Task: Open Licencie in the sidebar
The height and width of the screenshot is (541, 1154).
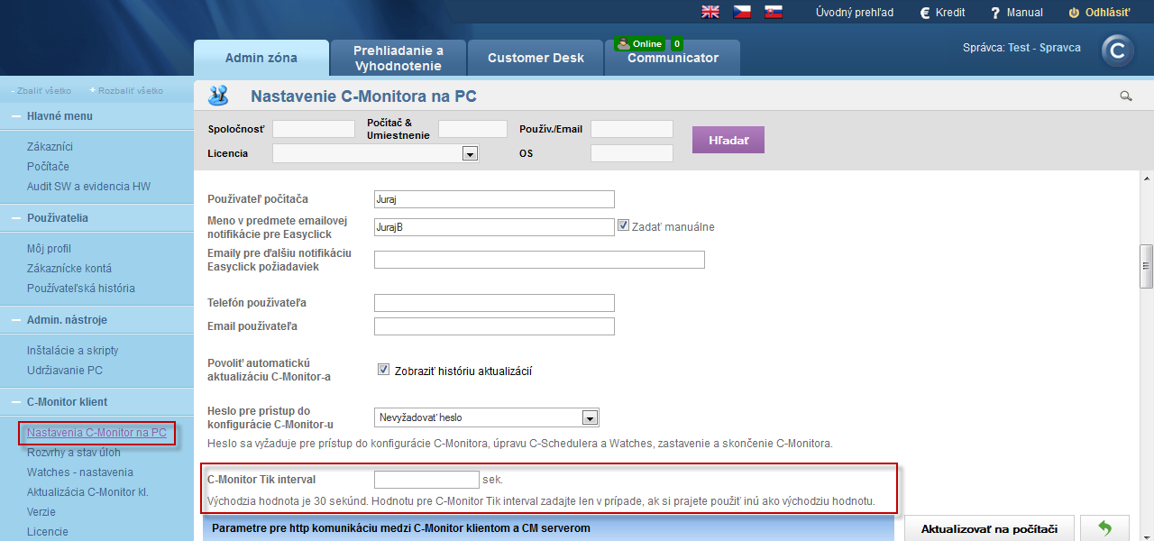Action: (x=49, y=532)
